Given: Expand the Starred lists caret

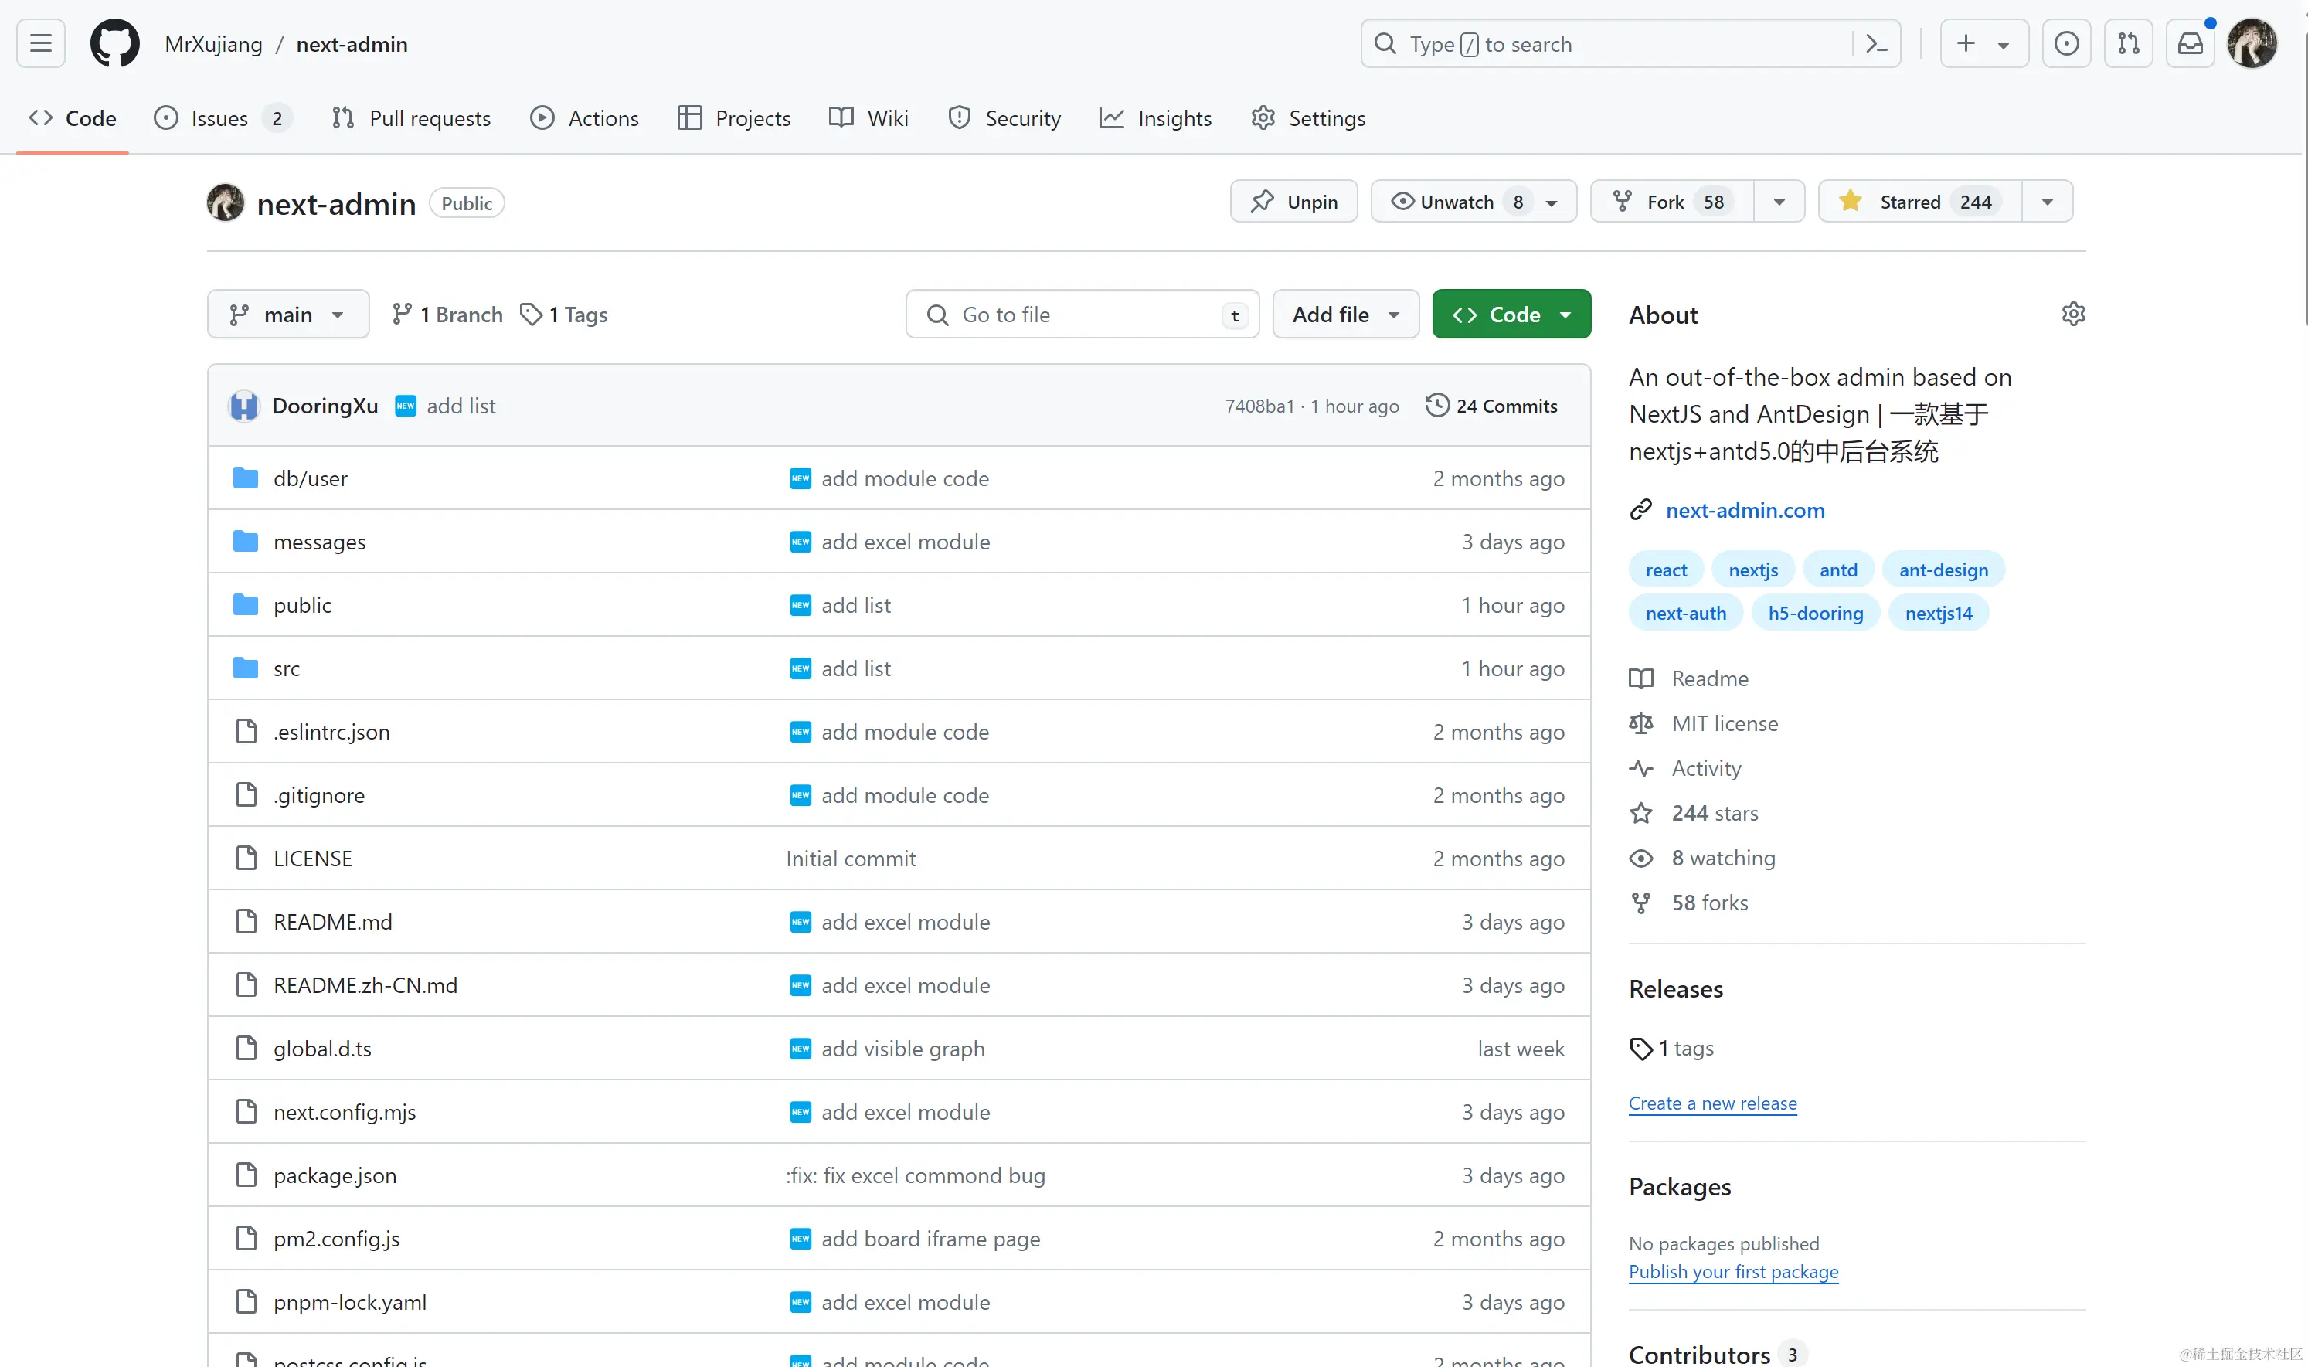Looking at the screenshot, I should click(2048, 201).
